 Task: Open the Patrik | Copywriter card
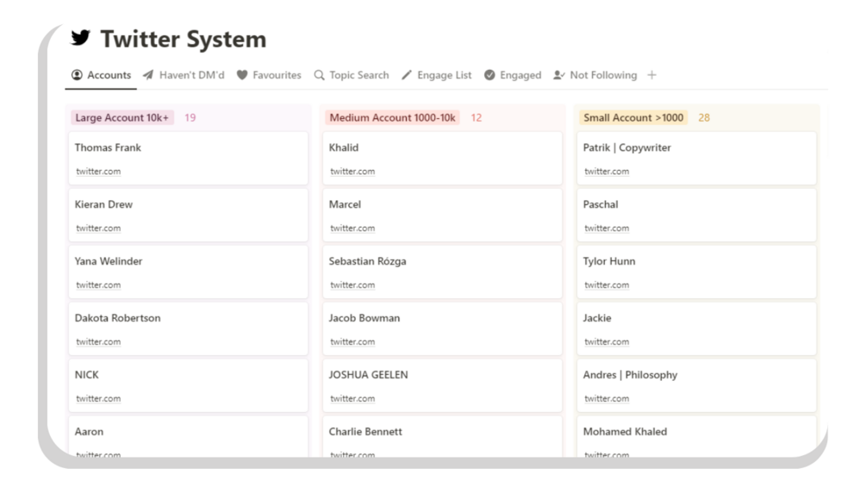[696, 159]
